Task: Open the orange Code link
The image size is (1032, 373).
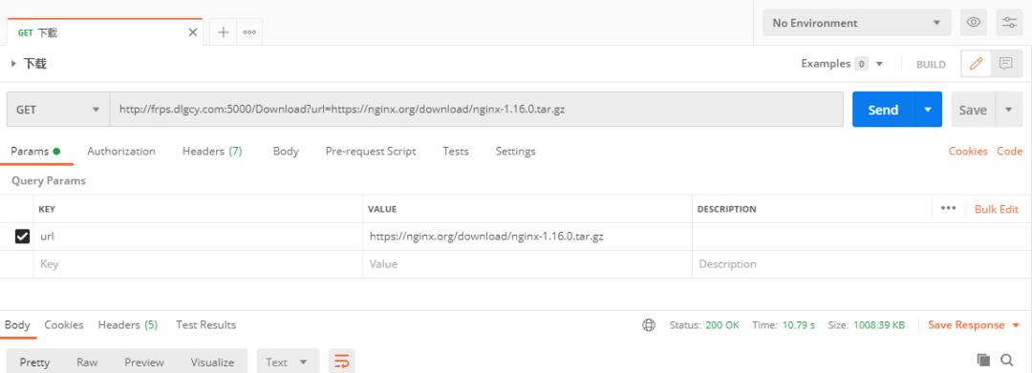Action: pyautogui.click(x=1010, y=151)
